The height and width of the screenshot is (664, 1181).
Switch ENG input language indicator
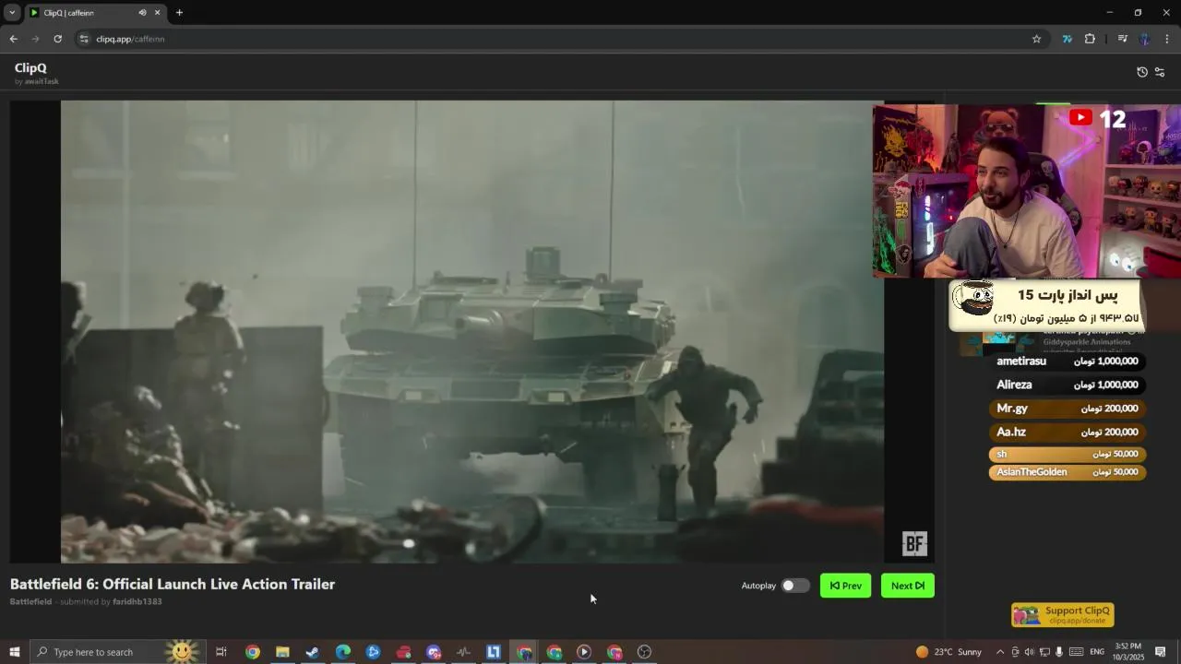[x=1097, y=652]
